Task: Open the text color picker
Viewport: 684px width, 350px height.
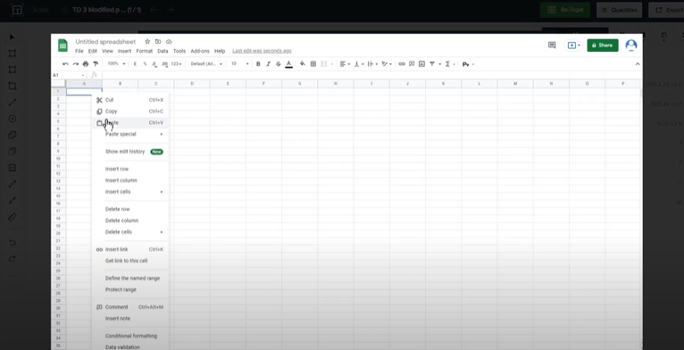Action: pyautogui.click(x=288, y=63)
